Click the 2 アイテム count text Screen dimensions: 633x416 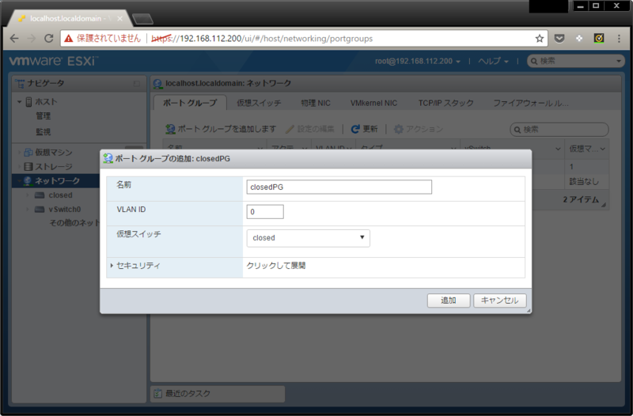click(581, 200)
